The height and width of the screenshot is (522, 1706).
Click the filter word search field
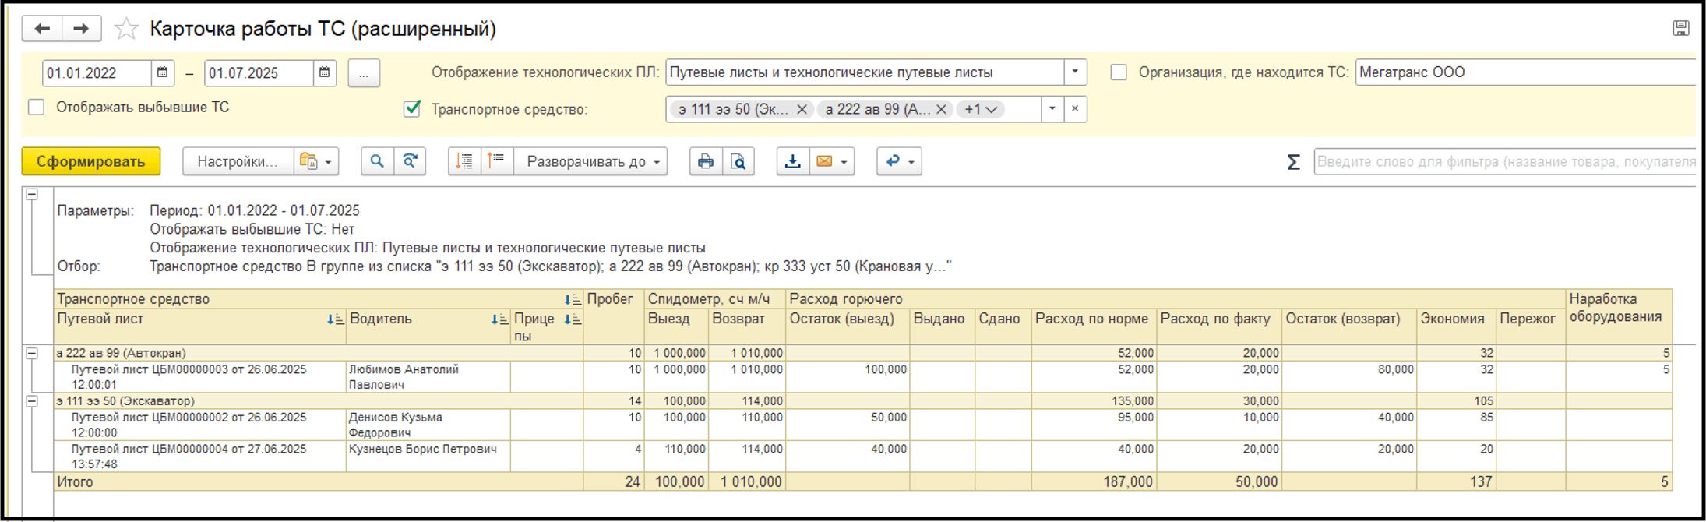click(1503, 161)
